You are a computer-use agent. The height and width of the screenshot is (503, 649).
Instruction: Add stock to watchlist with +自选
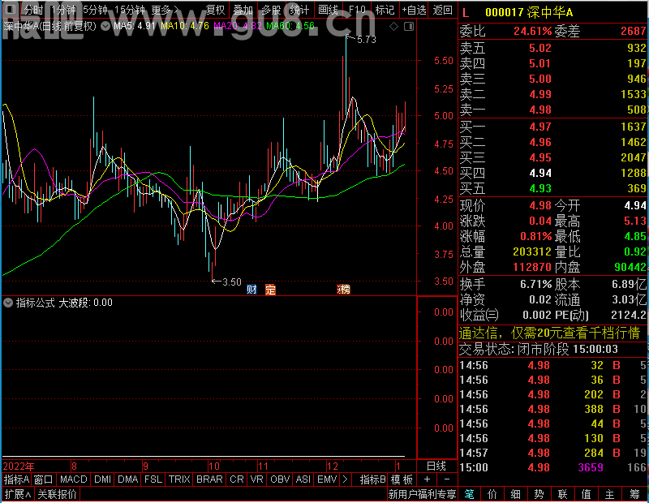click(414, 10)
